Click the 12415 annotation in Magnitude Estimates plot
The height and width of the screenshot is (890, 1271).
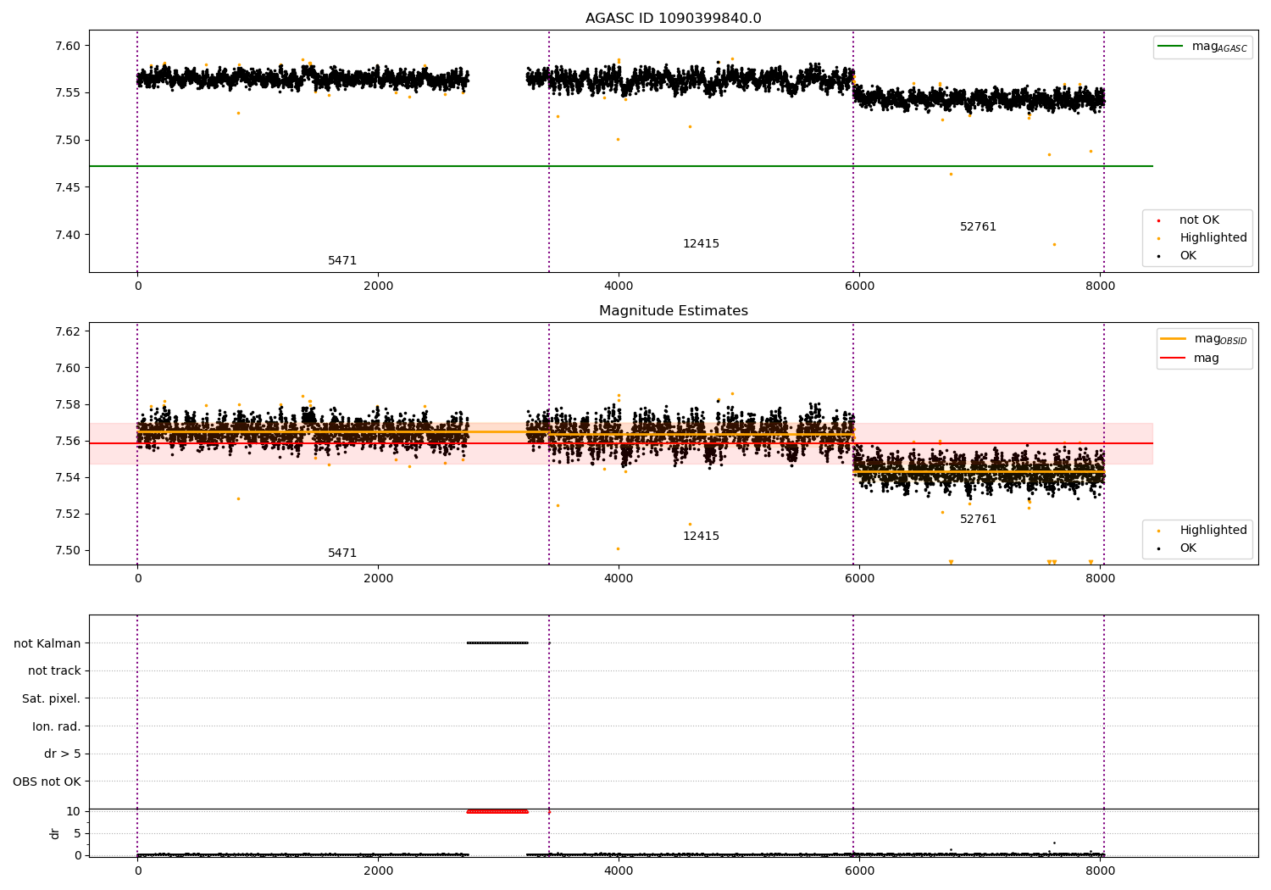point(701,537)
